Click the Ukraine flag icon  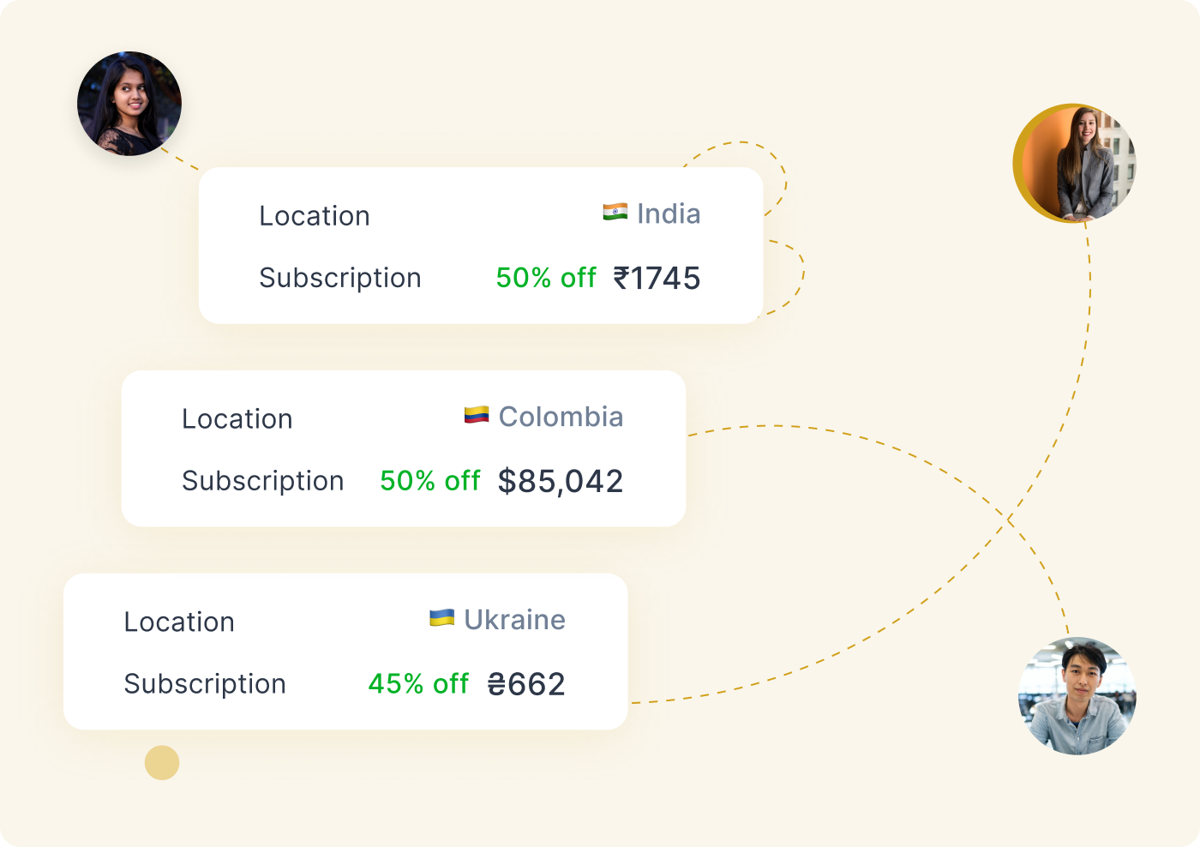(x=441, y=618)
